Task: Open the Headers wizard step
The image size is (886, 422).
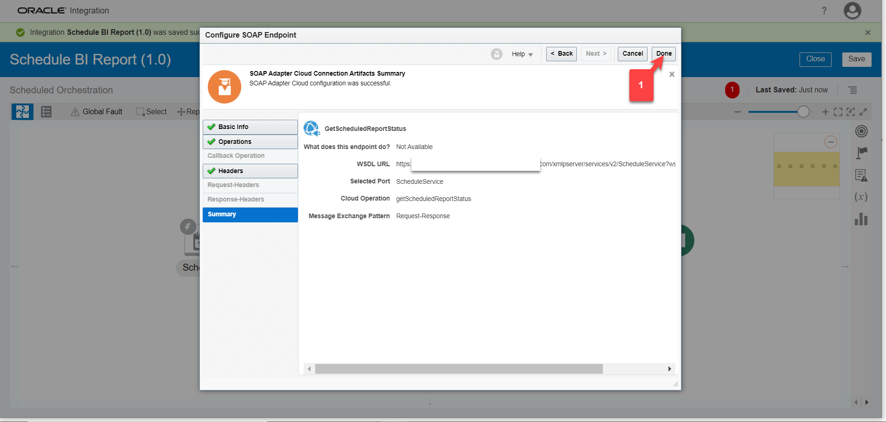Action: click(250, 171)
